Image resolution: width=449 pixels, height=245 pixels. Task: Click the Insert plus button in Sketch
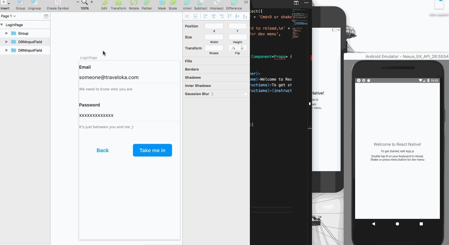[3, 2]
